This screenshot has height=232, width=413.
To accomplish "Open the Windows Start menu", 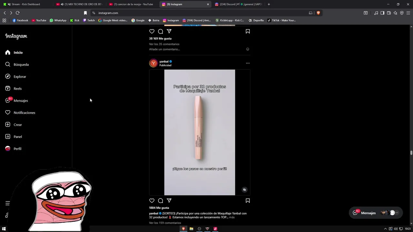I will coord(4,229).
